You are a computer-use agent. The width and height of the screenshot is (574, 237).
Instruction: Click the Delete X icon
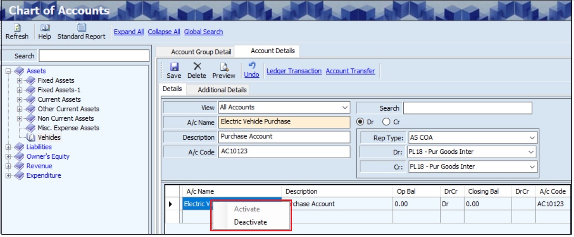click(x=196, y=67)
